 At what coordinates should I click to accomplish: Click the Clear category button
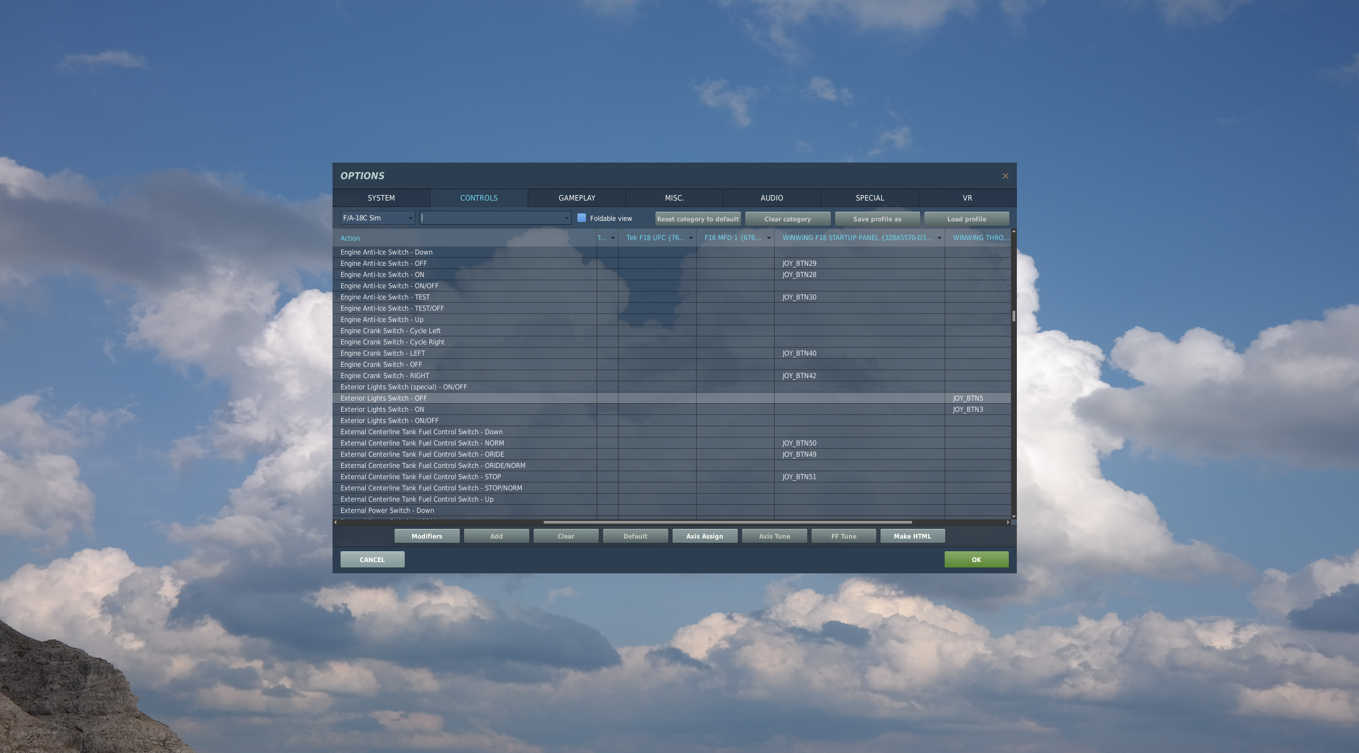(x=787, y=219)
